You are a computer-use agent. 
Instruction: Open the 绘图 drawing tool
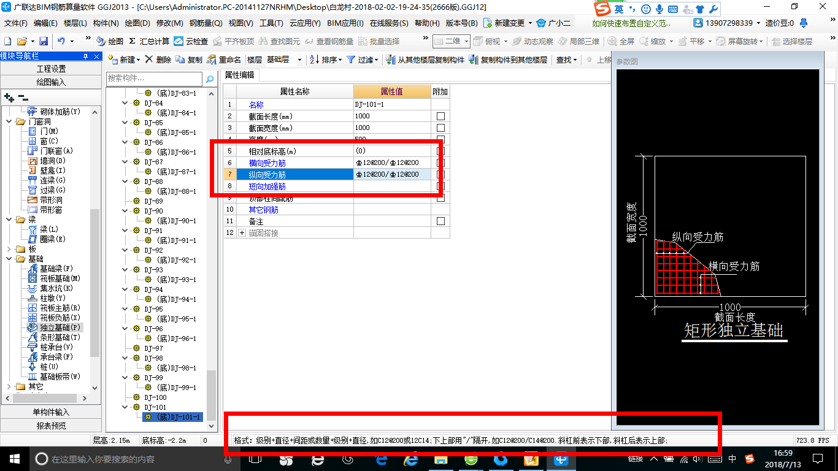click(x=110, y=41)
